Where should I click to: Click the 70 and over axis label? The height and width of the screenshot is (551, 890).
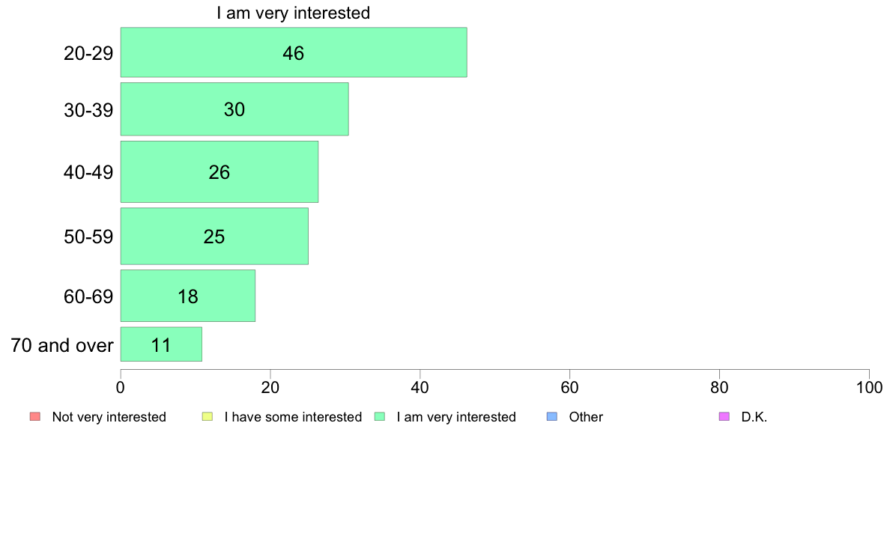click(x=62, y=345)
